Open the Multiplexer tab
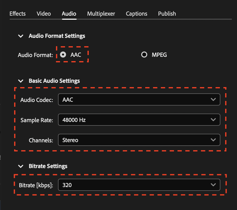 [101, 14]
